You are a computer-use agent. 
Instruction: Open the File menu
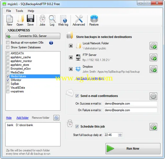click(x=9, y=11)
